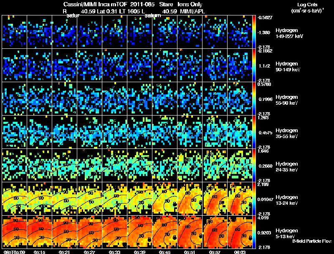
Task: Click the '4.019' colorbar maximum value
Action: click(x=264, y=218)
